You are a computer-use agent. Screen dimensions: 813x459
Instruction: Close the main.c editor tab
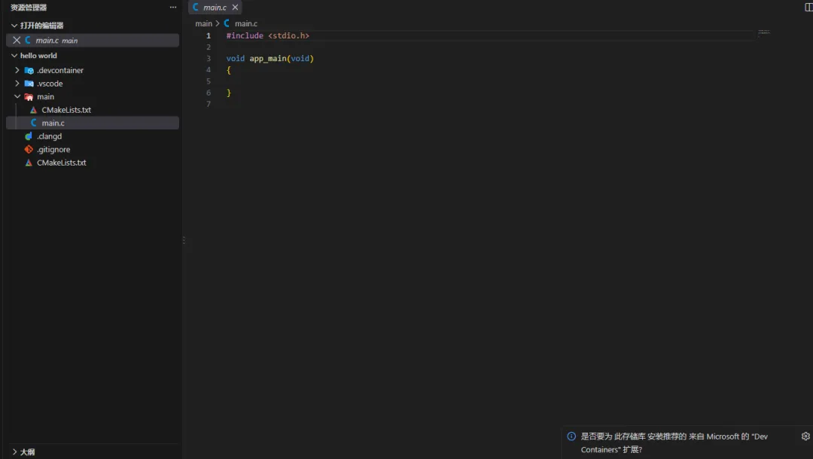point(235,8)
